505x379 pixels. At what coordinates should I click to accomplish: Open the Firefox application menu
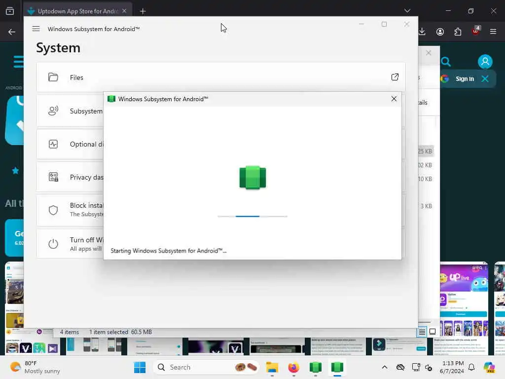pyautogui.click(x=493, y=32)
